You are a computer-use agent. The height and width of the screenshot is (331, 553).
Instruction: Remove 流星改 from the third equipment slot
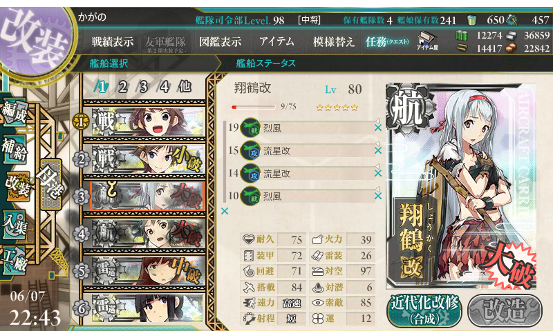click(377, 173)
